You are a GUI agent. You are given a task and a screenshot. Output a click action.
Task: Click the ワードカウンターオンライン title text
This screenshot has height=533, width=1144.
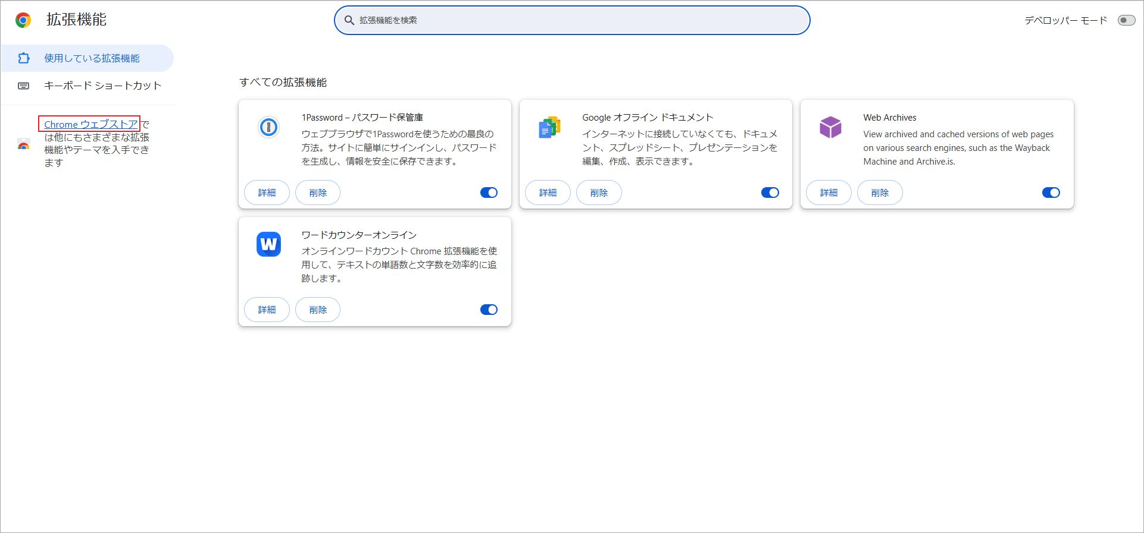(359, 235)
